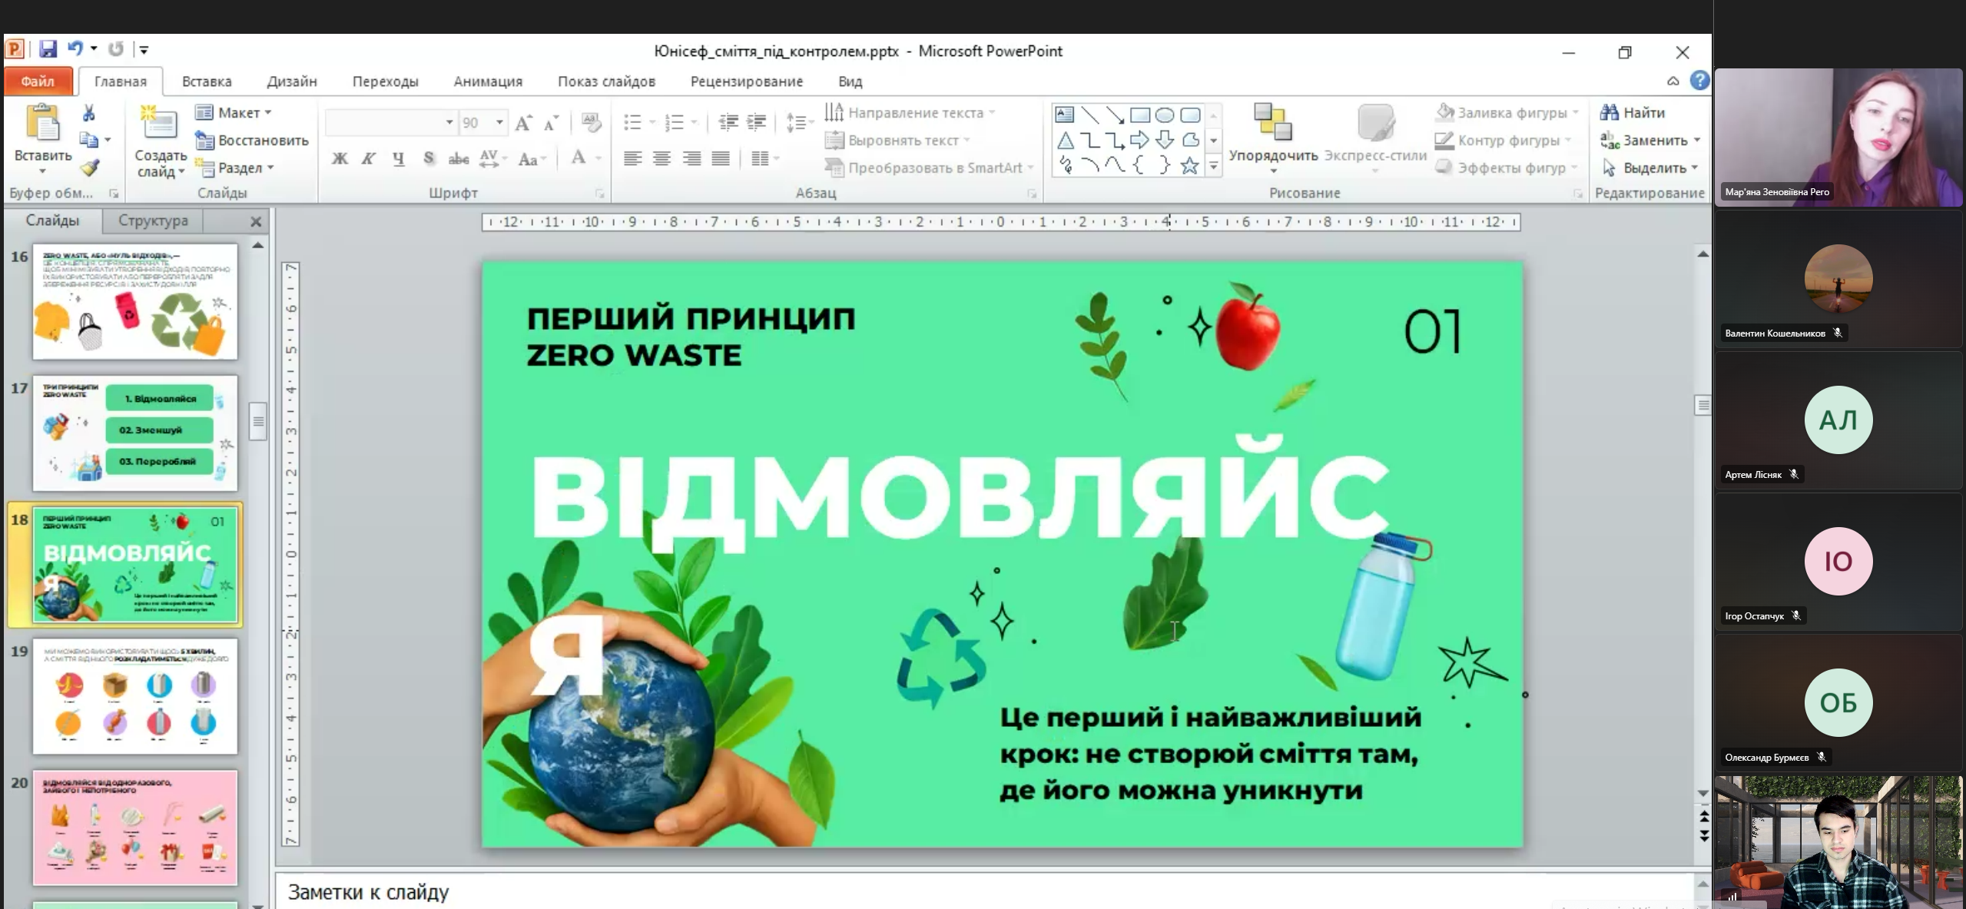Click the Clear formatting eraser icon
This screenshot has height=909, width=1966.
coord(592,121)
